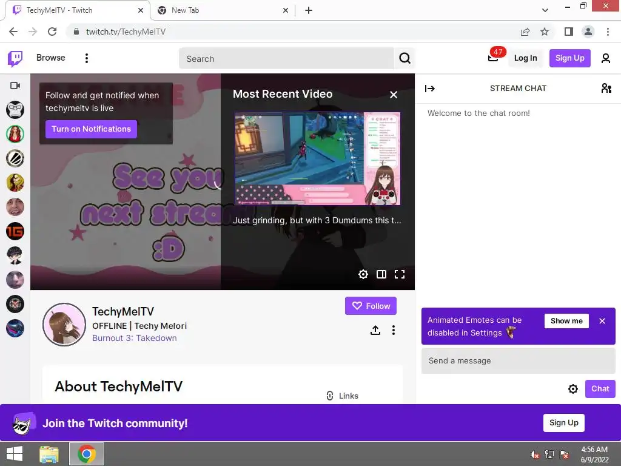Open the gray animal face channel avatar
This screenshot has width=621, height=466.
tap(15, 280)
